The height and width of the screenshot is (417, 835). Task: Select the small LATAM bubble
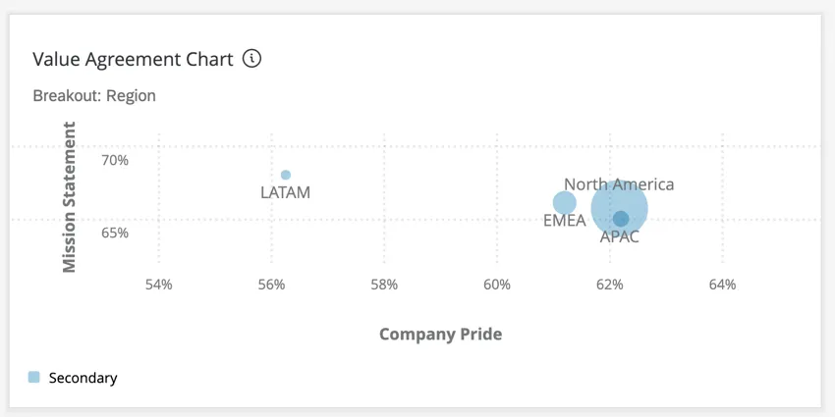click(286, 176)
